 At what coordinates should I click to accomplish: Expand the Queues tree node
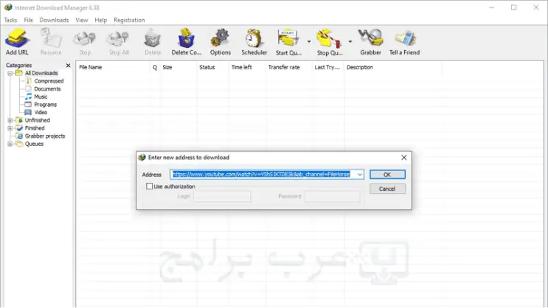coord(10,144)
